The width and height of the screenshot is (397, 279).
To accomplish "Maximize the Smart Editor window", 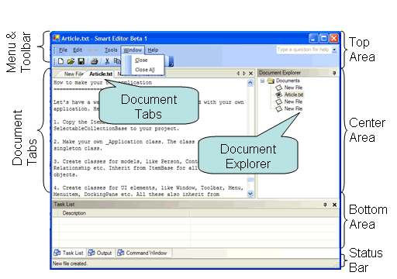I will pos(323,38).
